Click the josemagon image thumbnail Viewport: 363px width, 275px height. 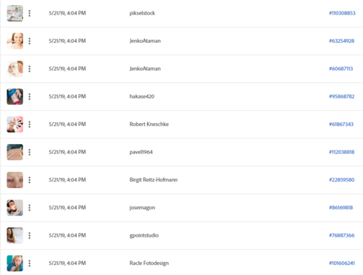tap(15, 208)
